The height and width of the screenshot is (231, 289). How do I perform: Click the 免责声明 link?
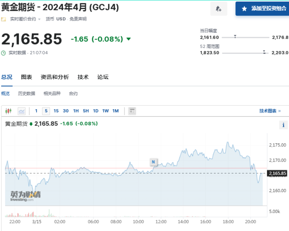(x=78, y=19)
